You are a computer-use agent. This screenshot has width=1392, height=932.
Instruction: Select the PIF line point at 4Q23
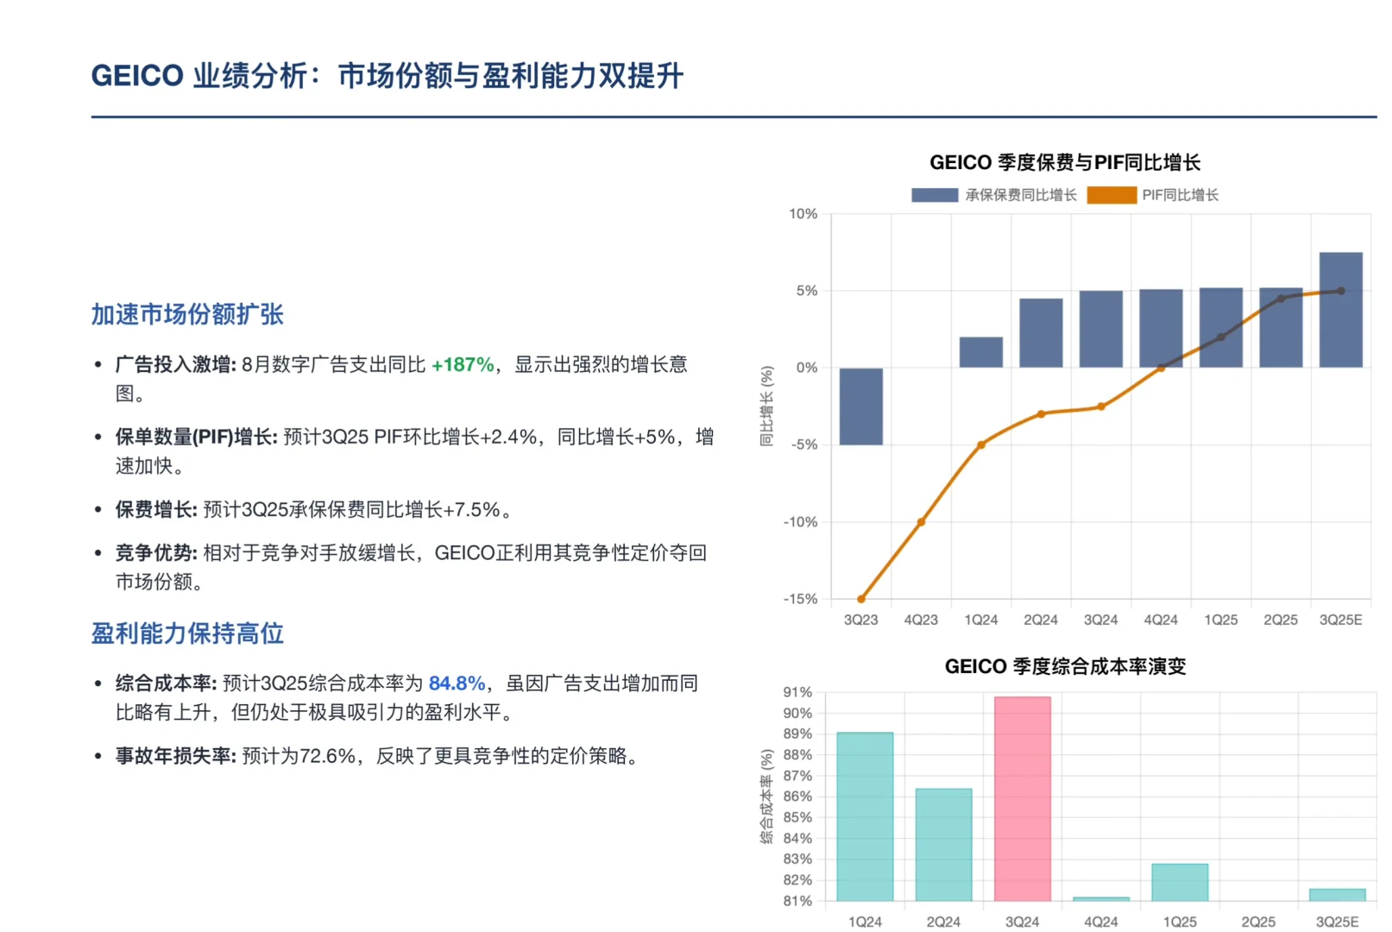(921, 522)
